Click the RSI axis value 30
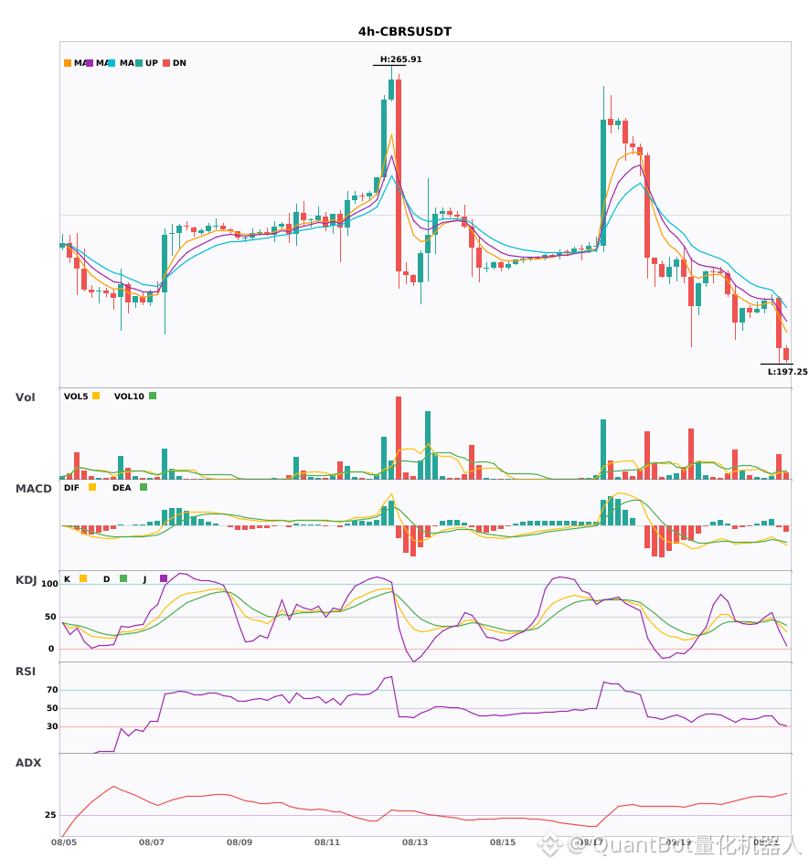The height and width of the screenshot is (868, 809). [52, 726]
